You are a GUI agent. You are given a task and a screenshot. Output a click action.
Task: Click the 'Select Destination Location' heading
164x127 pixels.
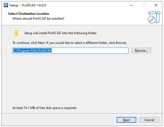coord(29,14)
